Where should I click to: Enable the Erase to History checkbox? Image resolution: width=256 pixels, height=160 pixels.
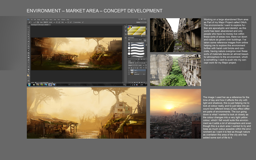tap(73, 22)
